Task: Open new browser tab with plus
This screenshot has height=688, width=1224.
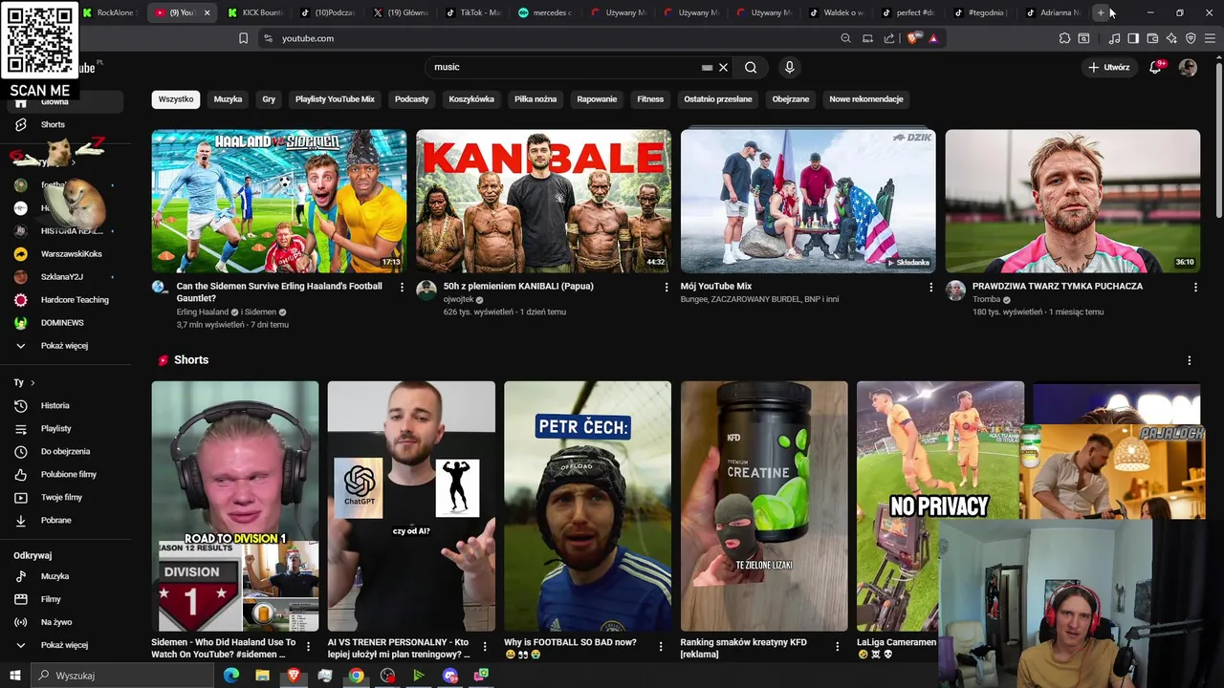Action: click(1101, 12)
